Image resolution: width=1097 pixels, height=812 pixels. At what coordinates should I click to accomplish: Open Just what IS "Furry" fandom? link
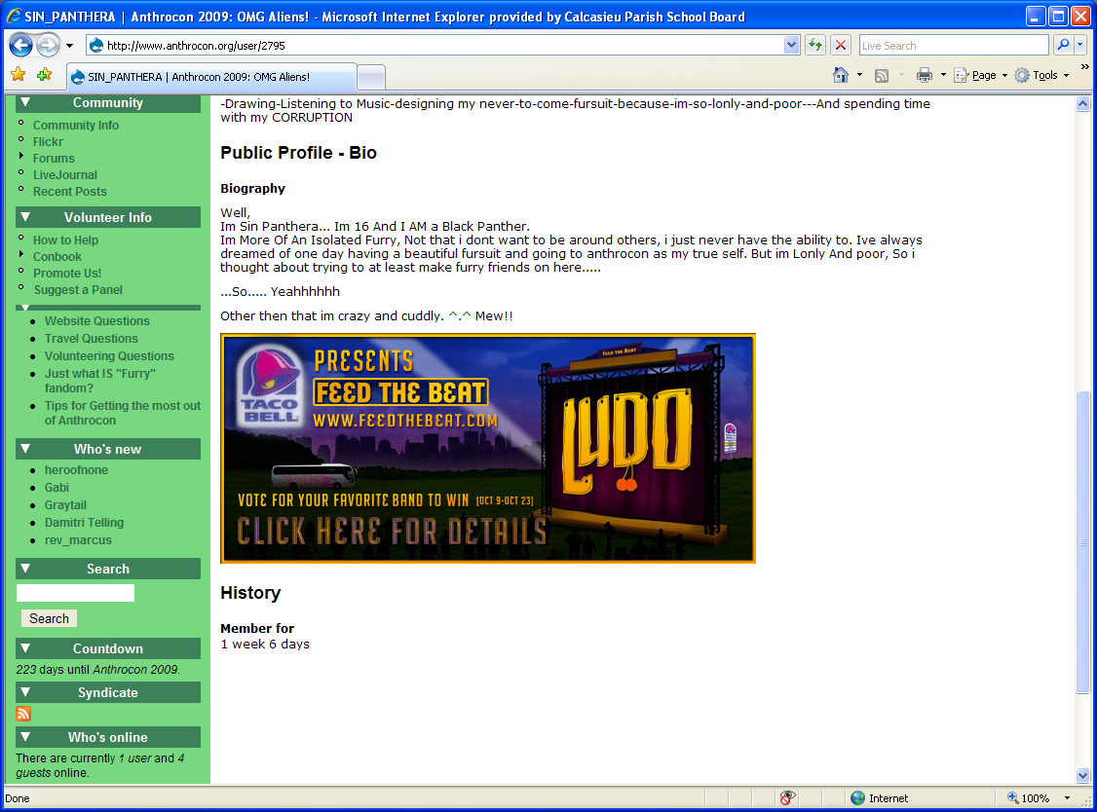[100, 381]
